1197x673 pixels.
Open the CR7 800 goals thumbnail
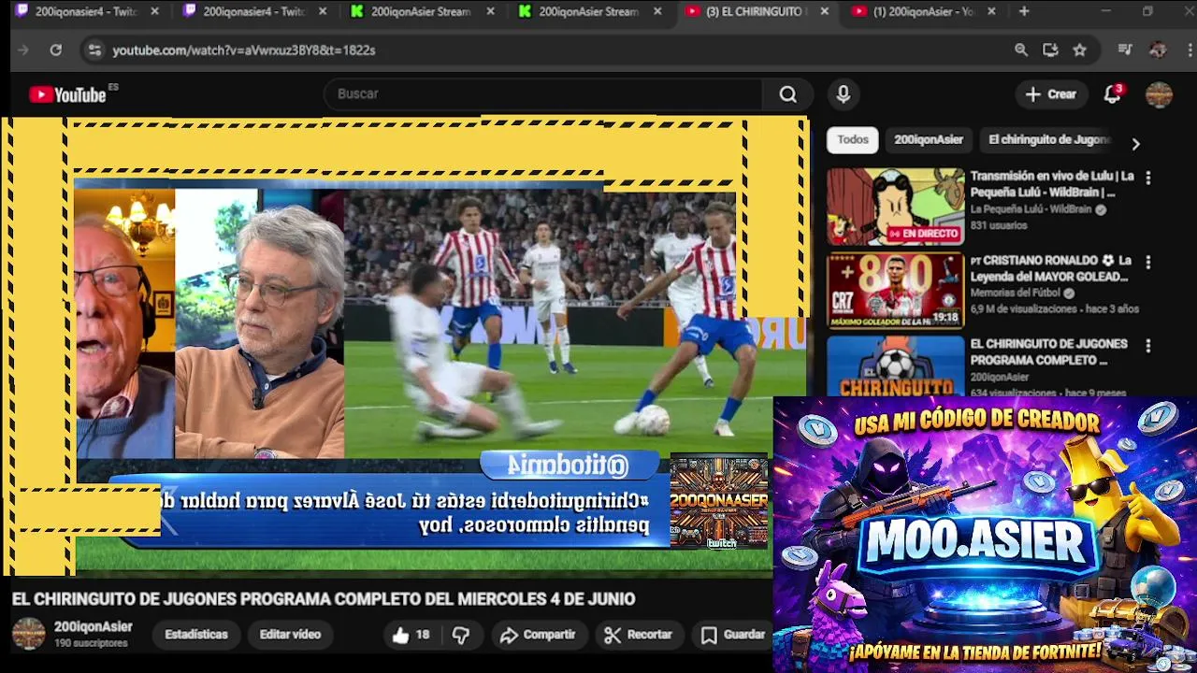895,291
